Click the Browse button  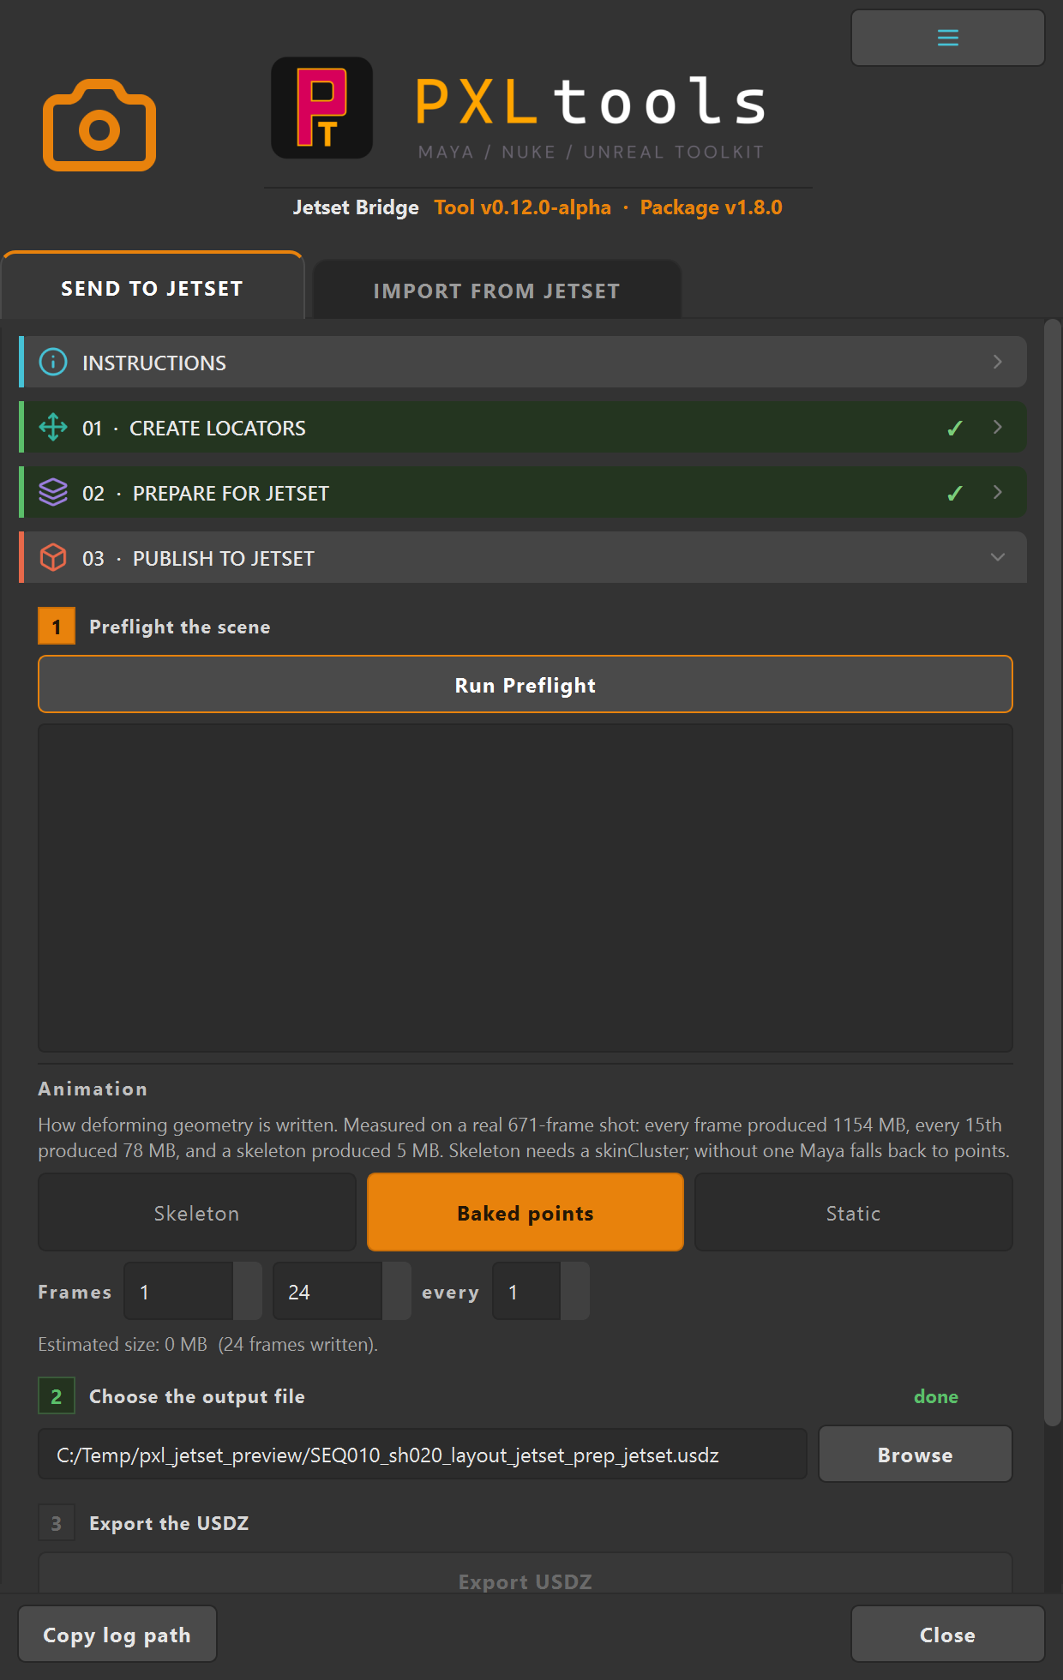(x=915, y=1455)
